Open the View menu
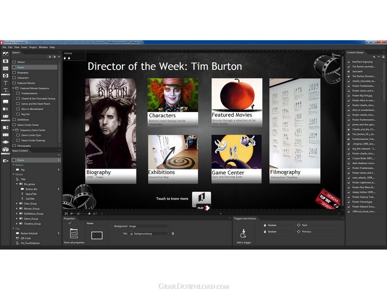 point(16,47)
